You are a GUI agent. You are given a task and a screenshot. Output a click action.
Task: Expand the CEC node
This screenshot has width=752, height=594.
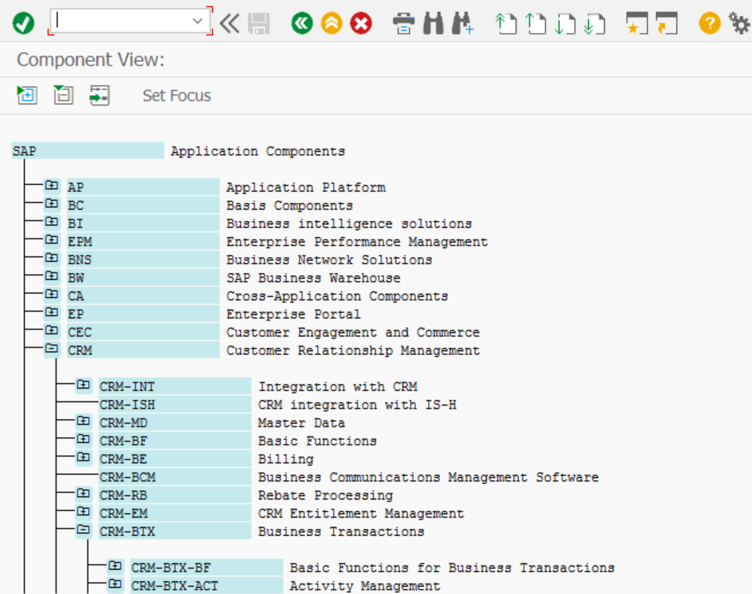(x=51, y=331)
